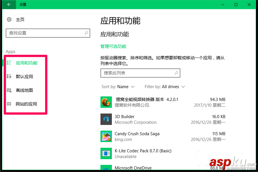The image size is (258, 172).
Task: Click the K-Lite Codec Pack icon
Action: point(106,153)
